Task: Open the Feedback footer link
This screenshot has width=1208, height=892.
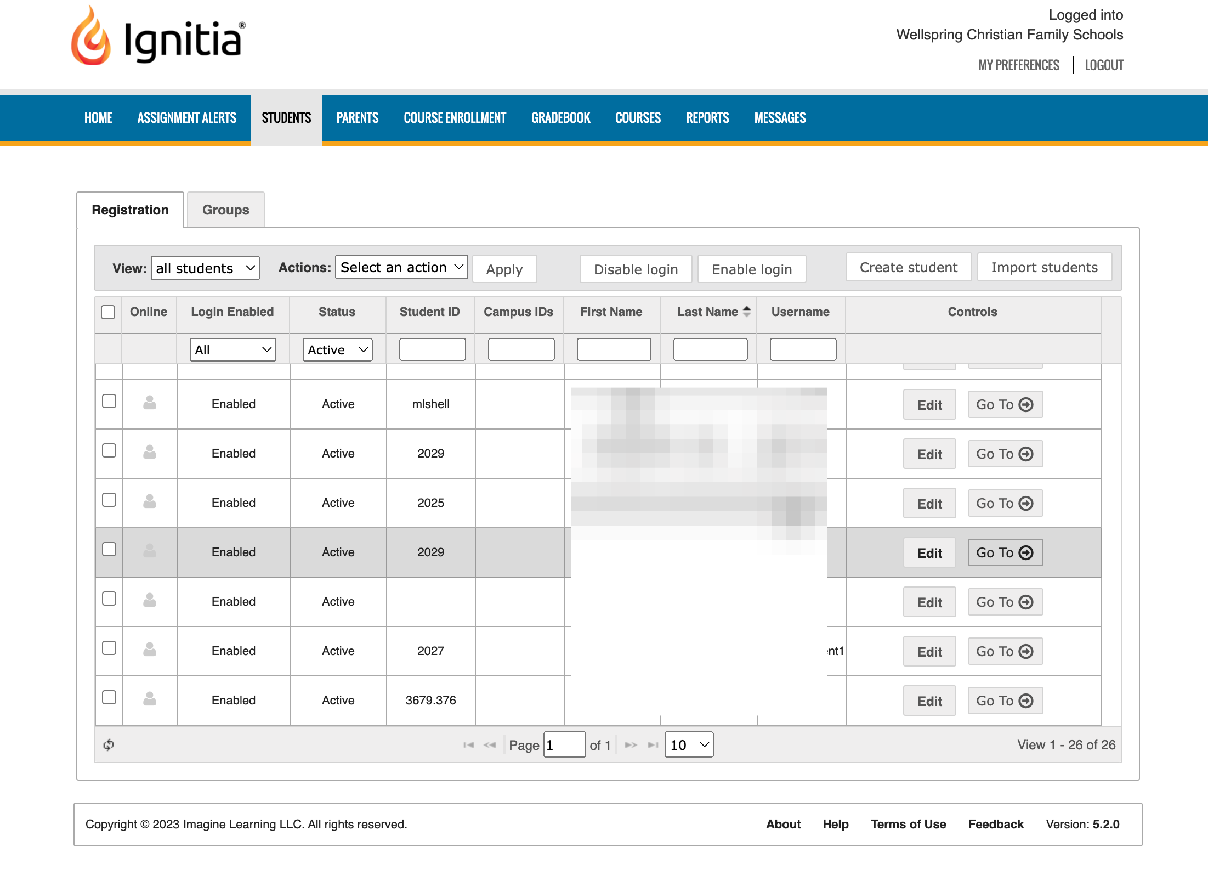Action: coord(996,824)
